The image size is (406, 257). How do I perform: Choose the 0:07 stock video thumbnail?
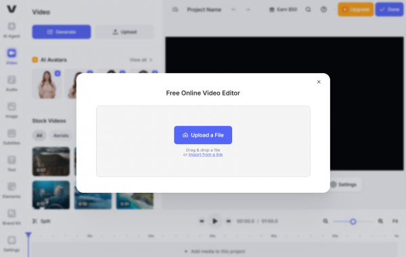pyautogui.click(x=51, y=162)
